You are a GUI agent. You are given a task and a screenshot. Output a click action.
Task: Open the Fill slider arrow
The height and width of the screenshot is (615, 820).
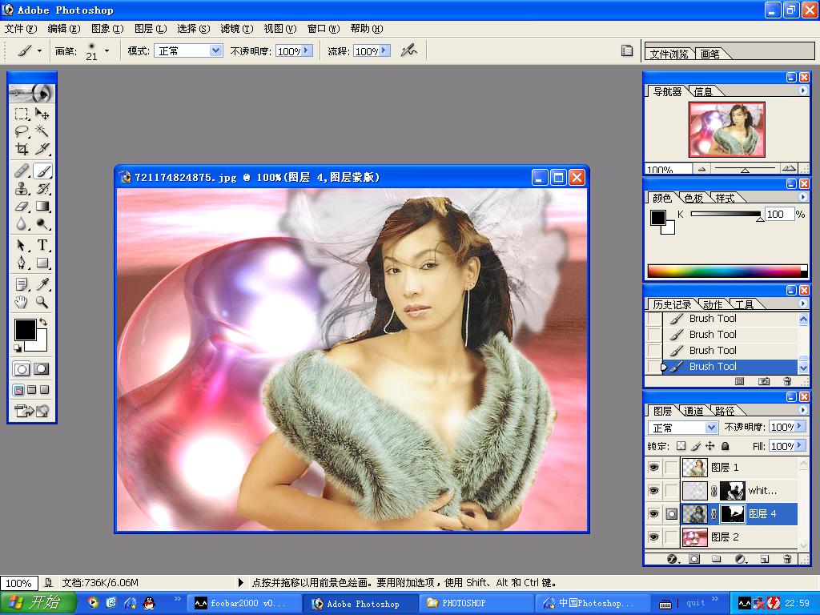(800, 445)
